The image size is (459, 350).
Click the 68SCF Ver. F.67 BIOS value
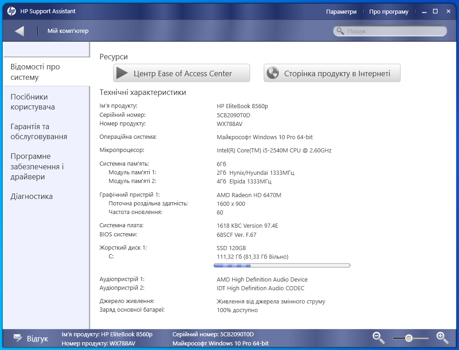pos(236,235)
